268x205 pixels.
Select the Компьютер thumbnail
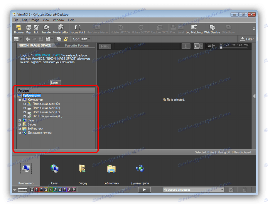26,170
